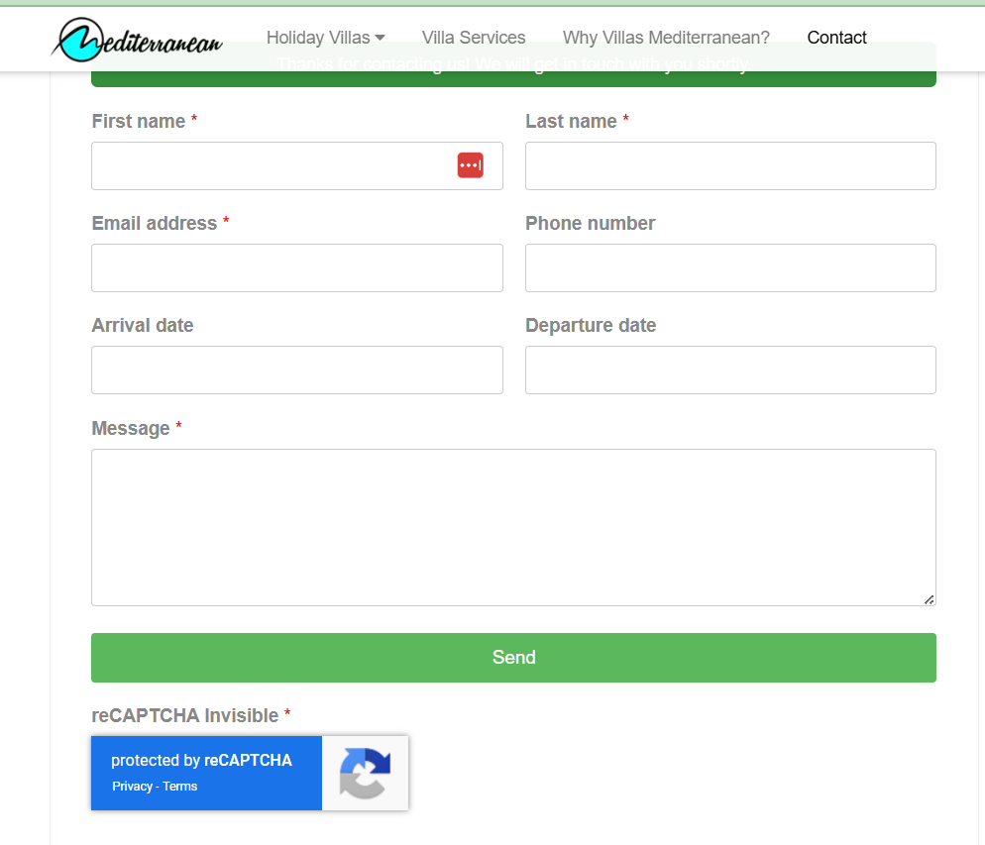Click the Message box resize handle
Image resolution: width=985 pixels, height=845 pixels.
(930, 599)
